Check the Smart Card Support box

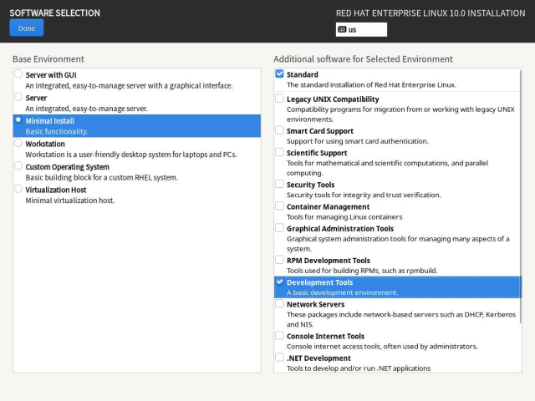click(279, 130)
